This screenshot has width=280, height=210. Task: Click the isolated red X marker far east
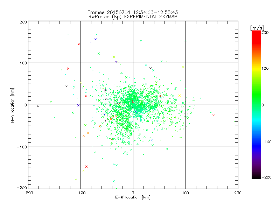[213, 115]
